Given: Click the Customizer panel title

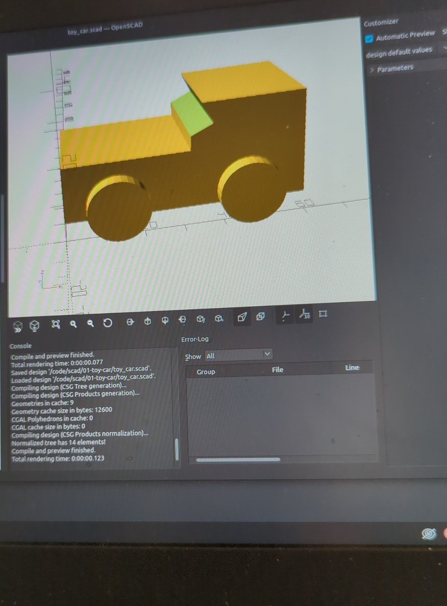Looking at the screenshot, I should 381,22.
